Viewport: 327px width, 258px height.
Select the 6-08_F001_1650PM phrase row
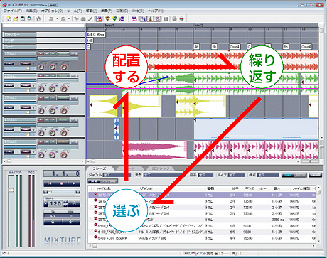[203, 238]
